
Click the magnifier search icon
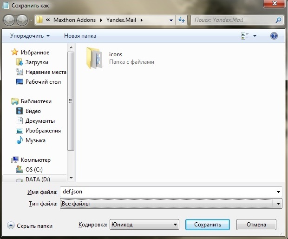coord(278,20)
